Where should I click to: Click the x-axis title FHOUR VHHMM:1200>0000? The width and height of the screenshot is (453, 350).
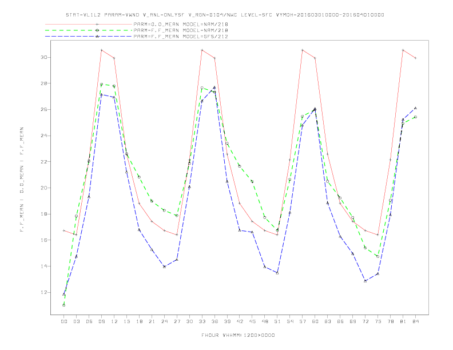(x=238, y=335)
